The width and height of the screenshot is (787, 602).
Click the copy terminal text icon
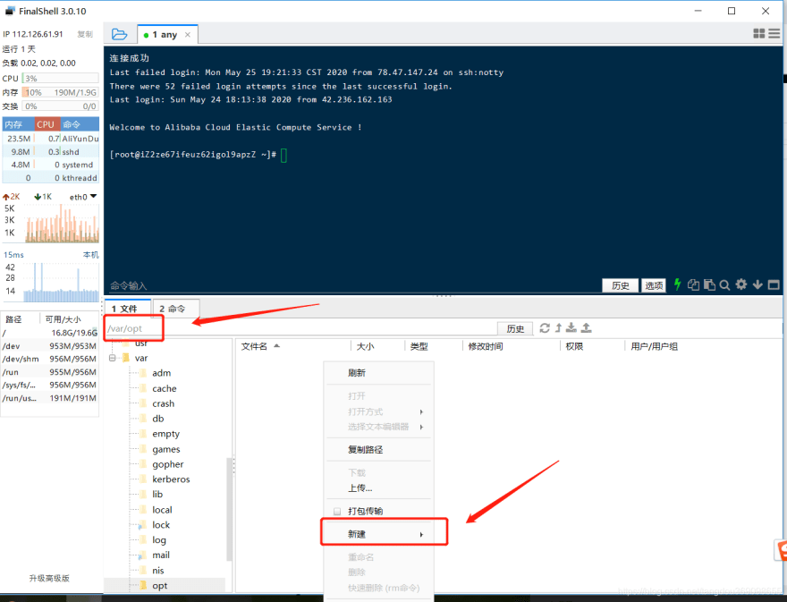[x=693, y=284]
